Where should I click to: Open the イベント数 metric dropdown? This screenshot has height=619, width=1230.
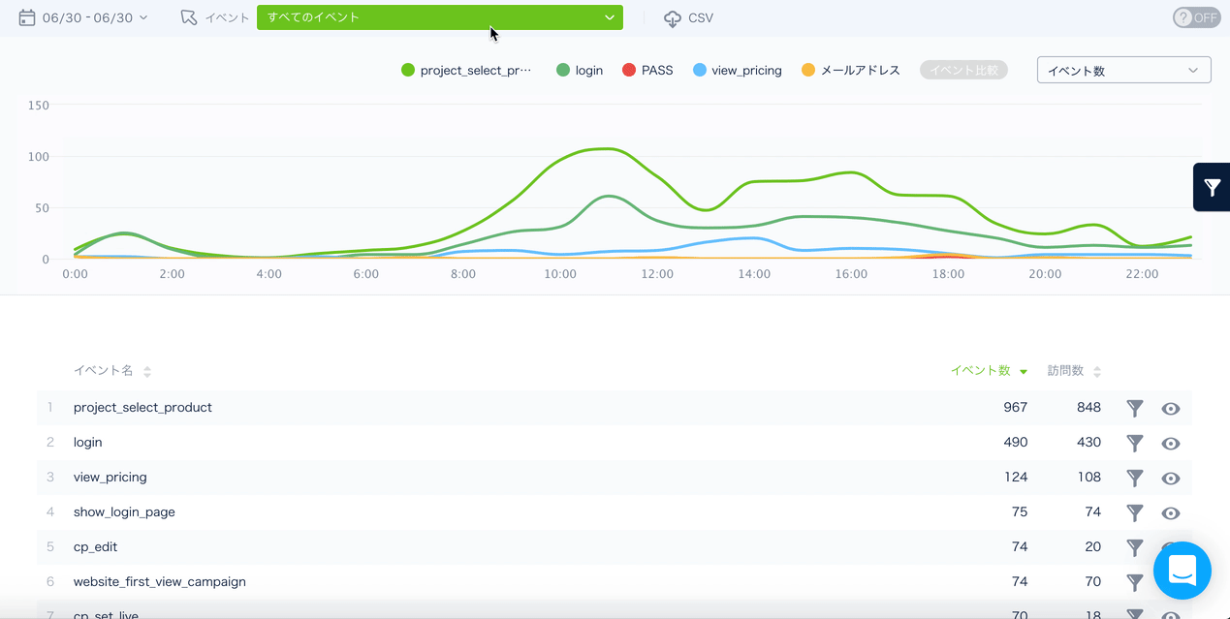[x=1123, y=70]
